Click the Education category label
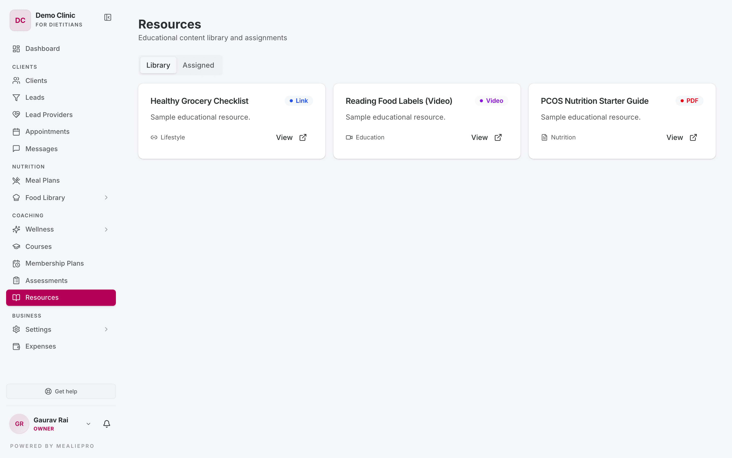Image resolution: width=732 pixels, height=458 pixels. [x=370, y=137]
